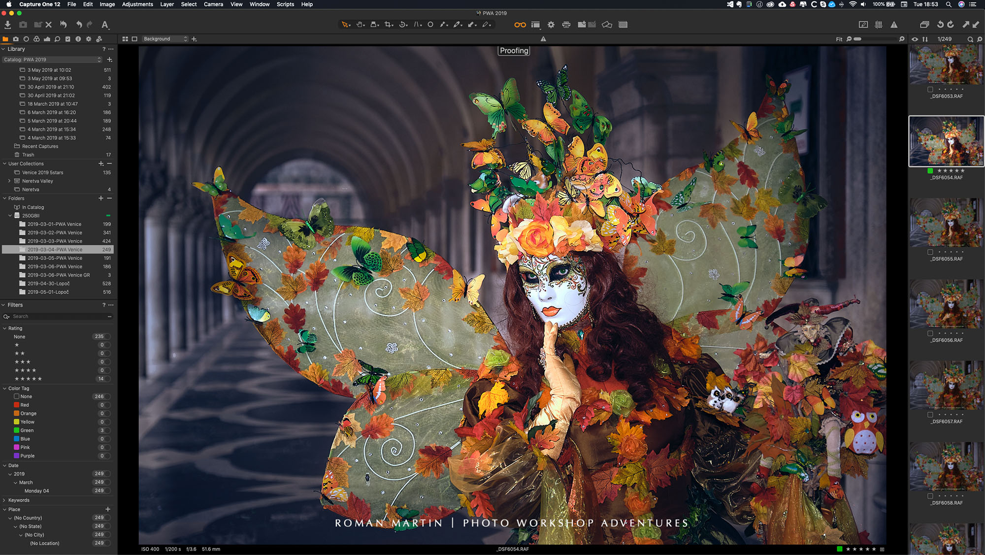The height and width of the screenshot is (555, 985).
Task: Open the Layer menu
Action: pyautogui.click(x=167, y=4)
